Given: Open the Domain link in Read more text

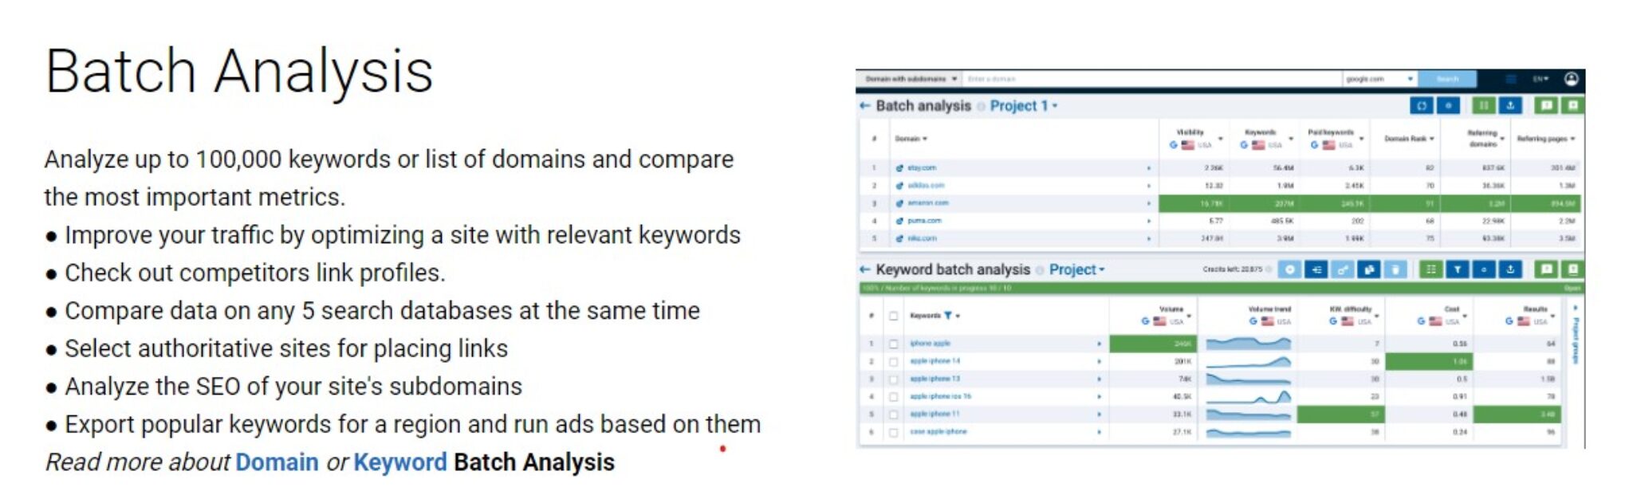Looking at the screenshot, I should click(277, 462).
